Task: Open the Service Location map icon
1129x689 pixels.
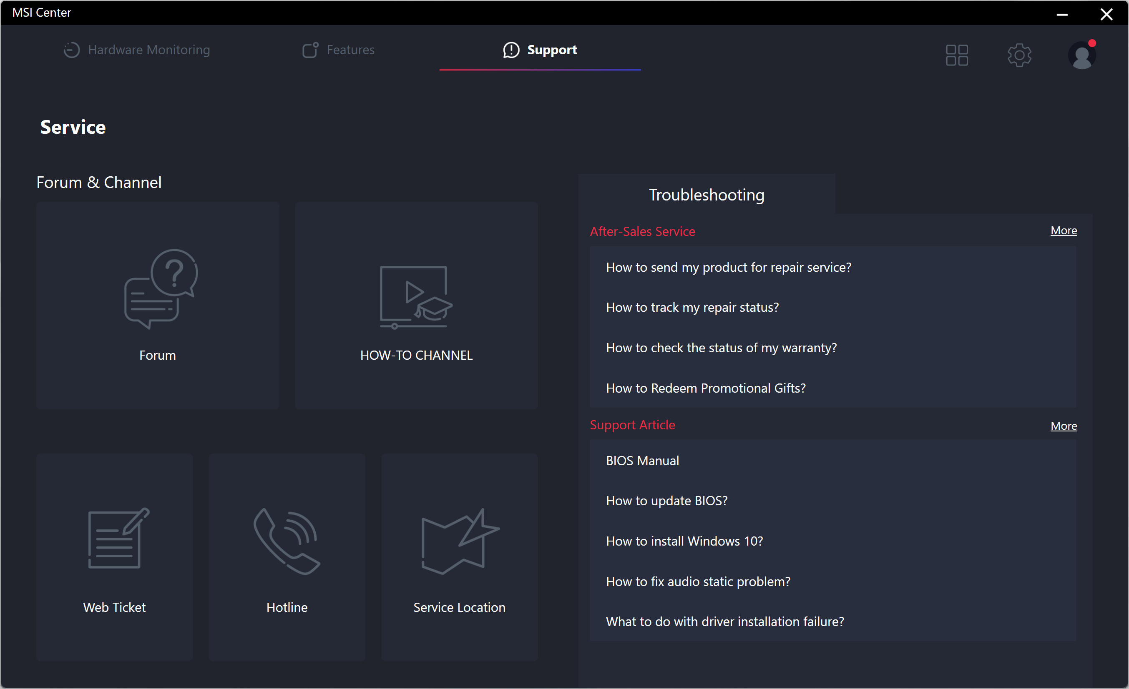Action: (459, 541)
